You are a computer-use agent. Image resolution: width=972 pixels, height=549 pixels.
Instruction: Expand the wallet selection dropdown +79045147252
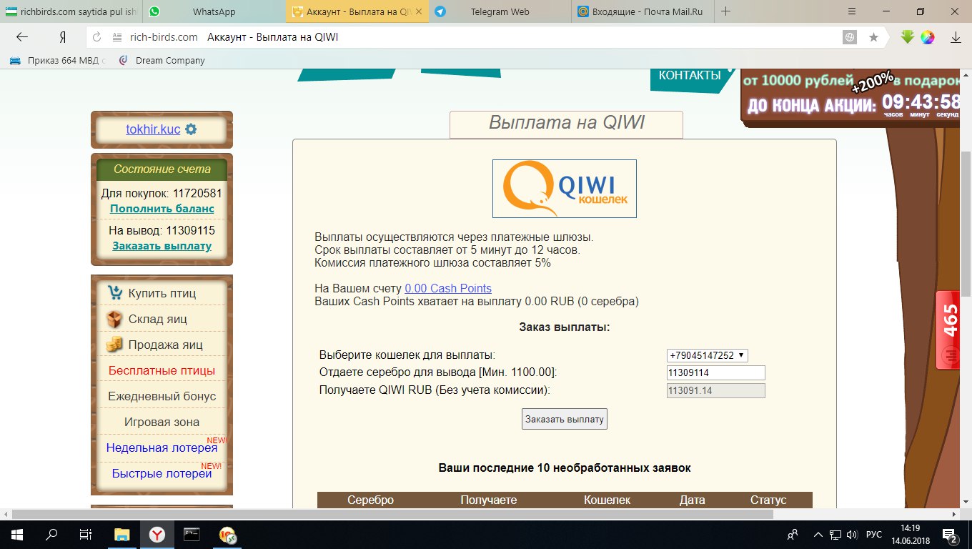click(x=707, y=355)
